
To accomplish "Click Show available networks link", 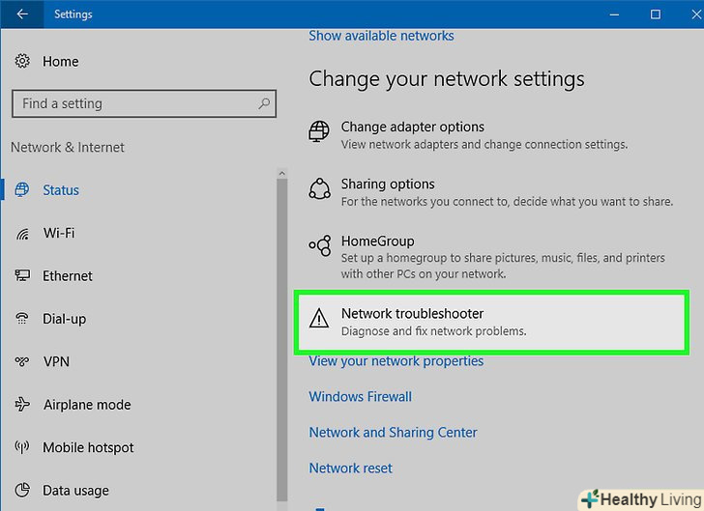I will click(x=381, y=36).
